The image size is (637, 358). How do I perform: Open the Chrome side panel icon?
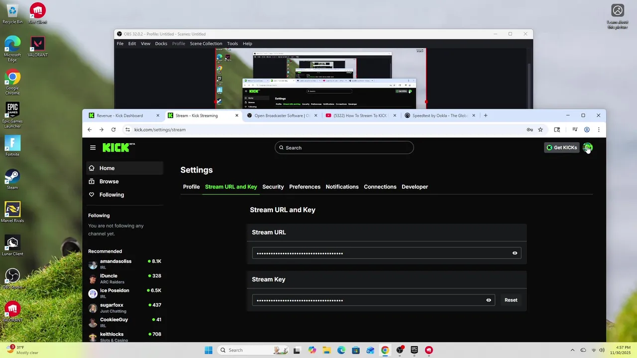pos(557,130)
